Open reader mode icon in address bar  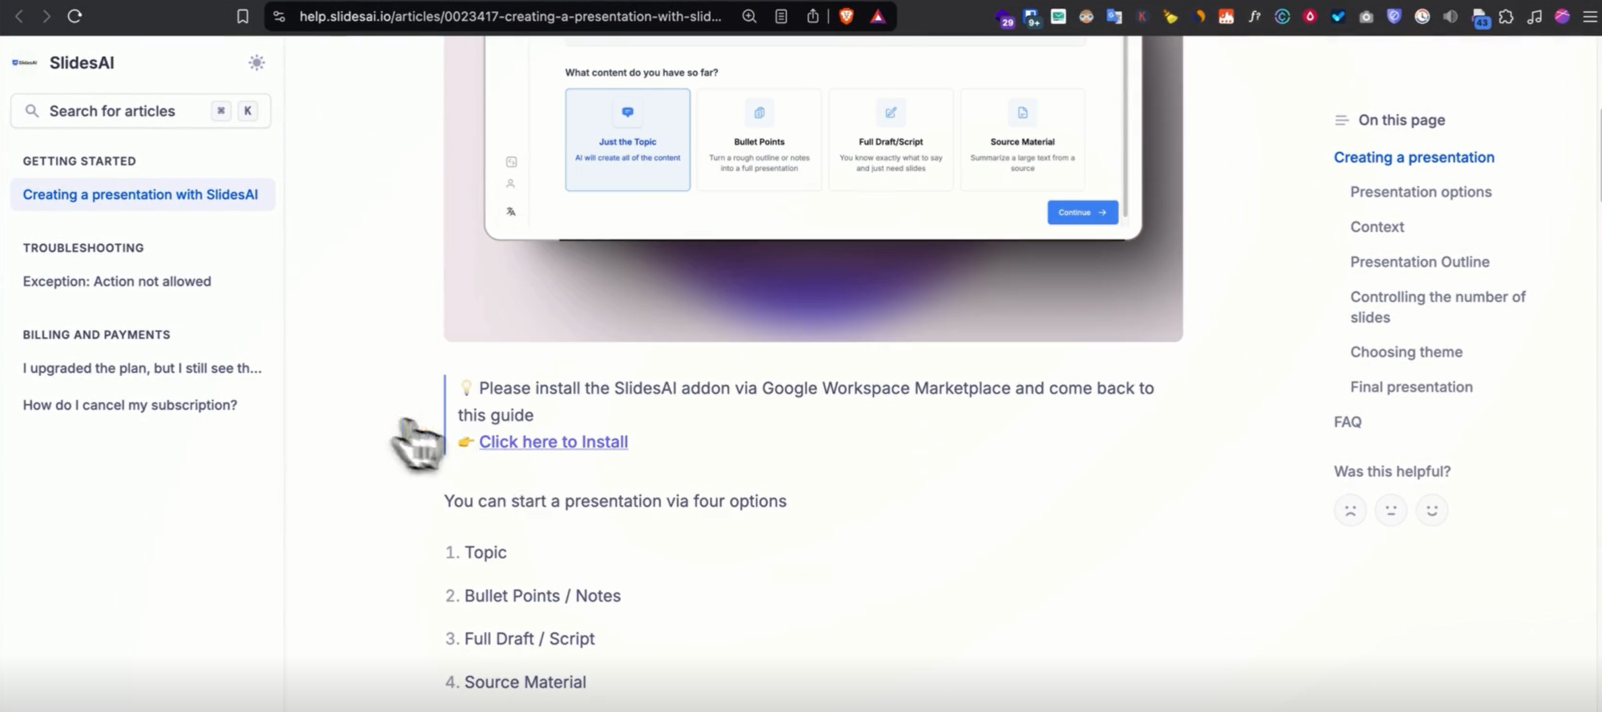click(x=781, y=16)
